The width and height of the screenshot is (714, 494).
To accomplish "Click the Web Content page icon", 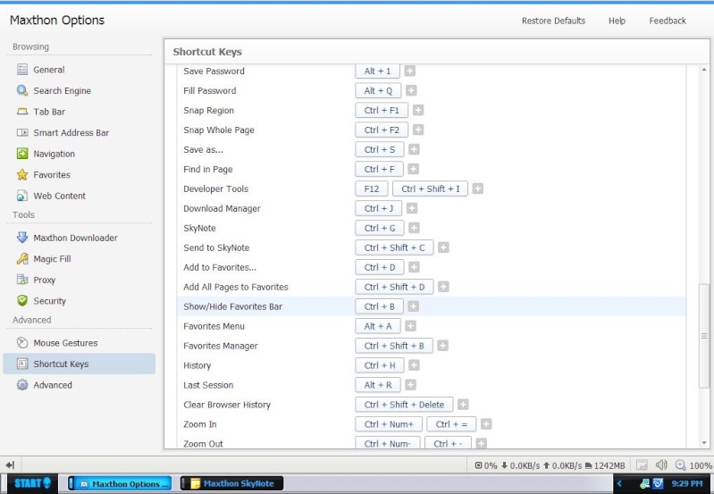I will tap(21, 196).
